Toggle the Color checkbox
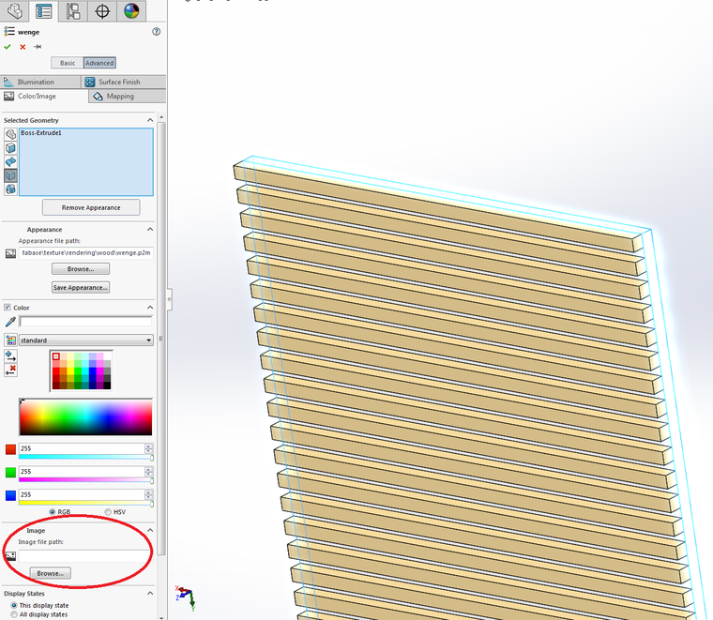The height and width of the screenshot is (620, 713). coord(8,308)
